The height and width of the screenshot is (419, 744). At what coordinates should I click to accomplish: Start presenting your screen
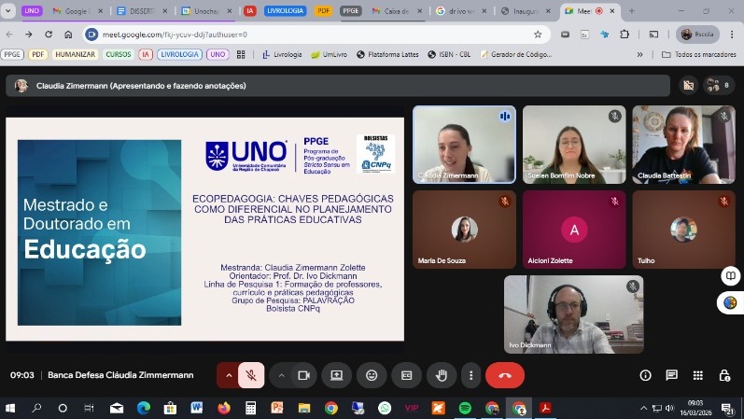tap(336, 375)
